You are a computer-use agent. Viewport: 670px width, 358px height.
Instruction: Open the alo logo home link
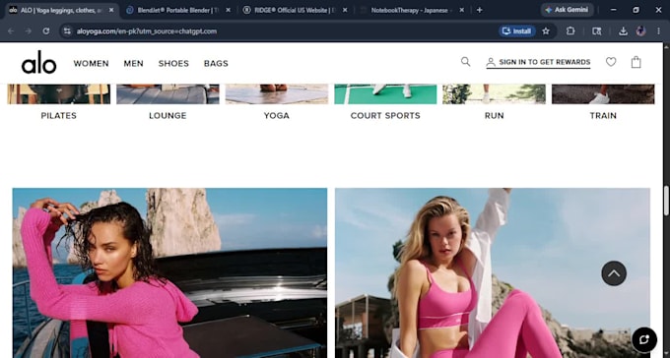[x=38, y=63]
